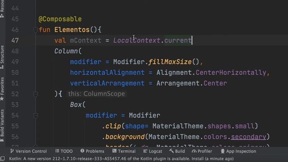Click the this: ColumnScope inlay hint
The width and height of the screenshot is (288, 162).
(x=97, y=94)
